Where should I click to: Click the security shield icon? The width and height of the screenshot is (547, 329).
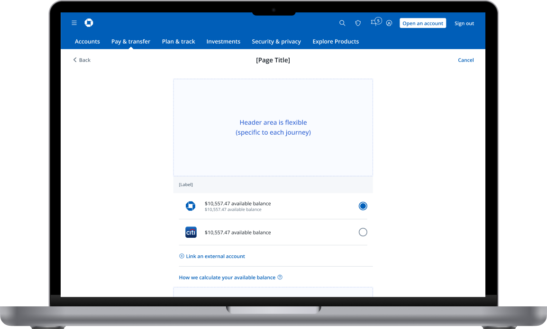click(358, 23)
